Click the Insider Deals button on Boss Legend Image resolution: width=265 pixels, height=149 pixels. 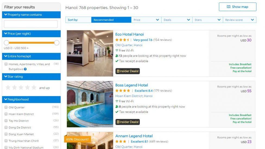point(128,122)
